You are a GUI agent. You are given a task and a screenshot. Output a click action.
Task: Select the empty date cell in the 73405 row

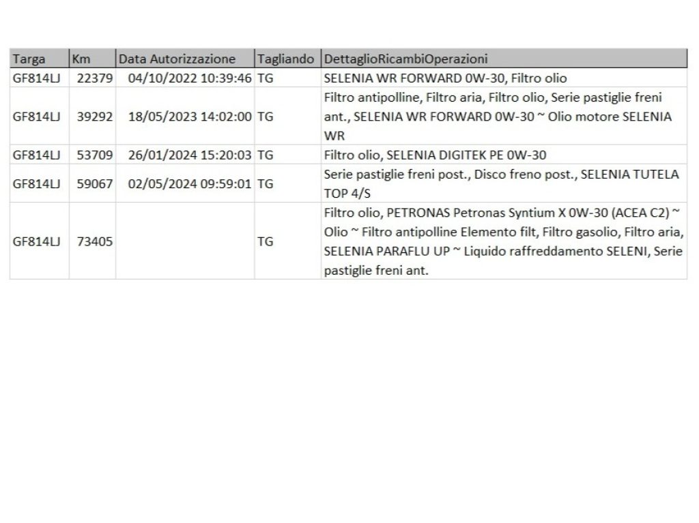coord(185,241)
